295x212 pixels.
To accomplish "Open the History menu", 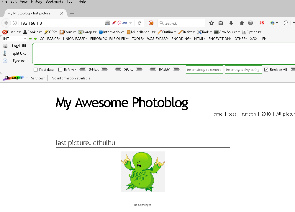I will (37, 2).
